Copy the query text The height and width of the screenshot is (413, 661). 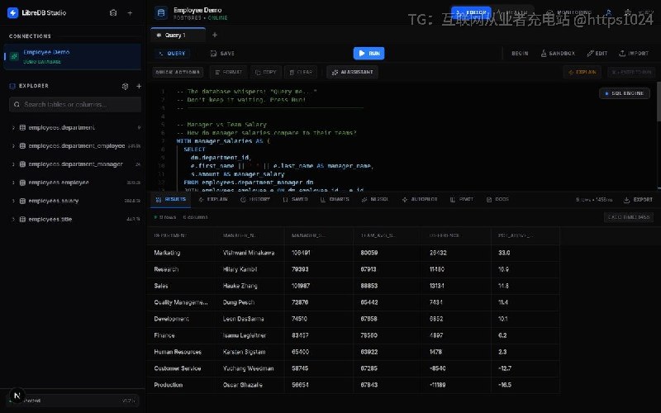point(265,72)
